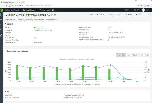Click the Deployed timestamp Feb 15, 2018 11:49:41 AM
Image resolution: width=152 pixels, height=103 pixels.
[x=43, y=30]
